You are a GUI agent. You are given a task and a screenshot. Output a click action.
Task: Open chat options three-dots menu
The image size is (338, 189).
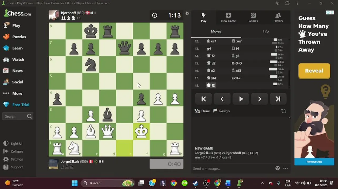click(285, 168)
